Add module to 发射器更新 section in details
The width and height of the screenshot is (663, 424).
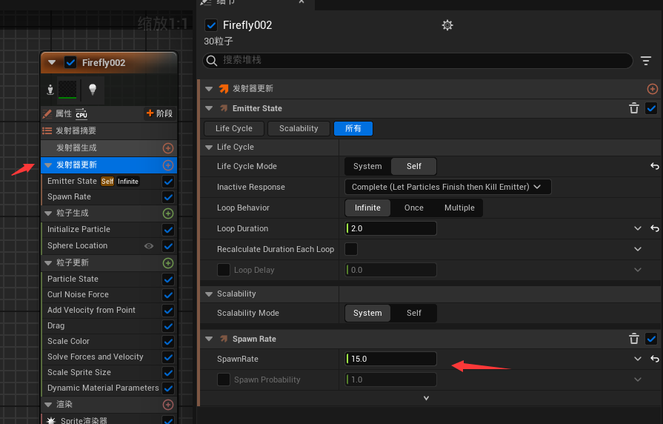pos(652,89)
